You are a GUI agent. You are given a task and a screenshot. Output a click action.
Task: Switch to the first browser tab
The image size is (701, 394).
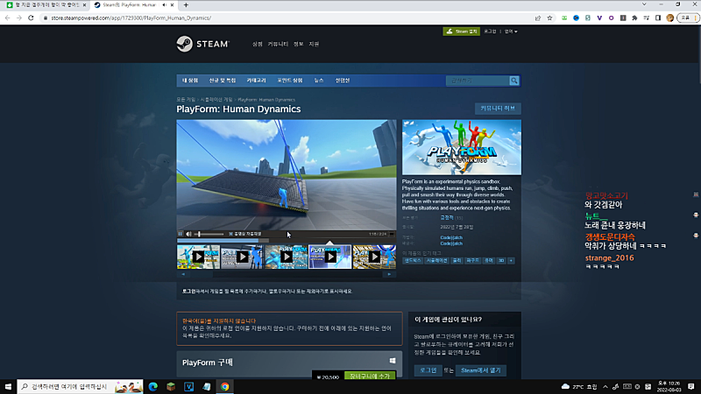point(46,5)
